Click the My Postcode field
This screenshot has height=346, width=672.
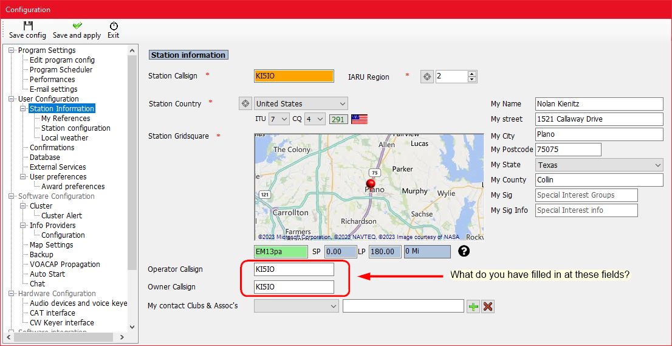click(568, 150)
